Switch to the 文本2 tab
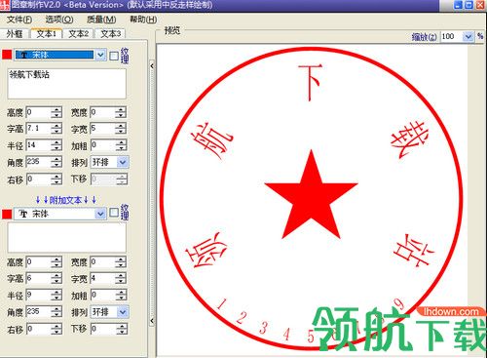This screenshot has height=358, width=487. click(x=78, y=34)
